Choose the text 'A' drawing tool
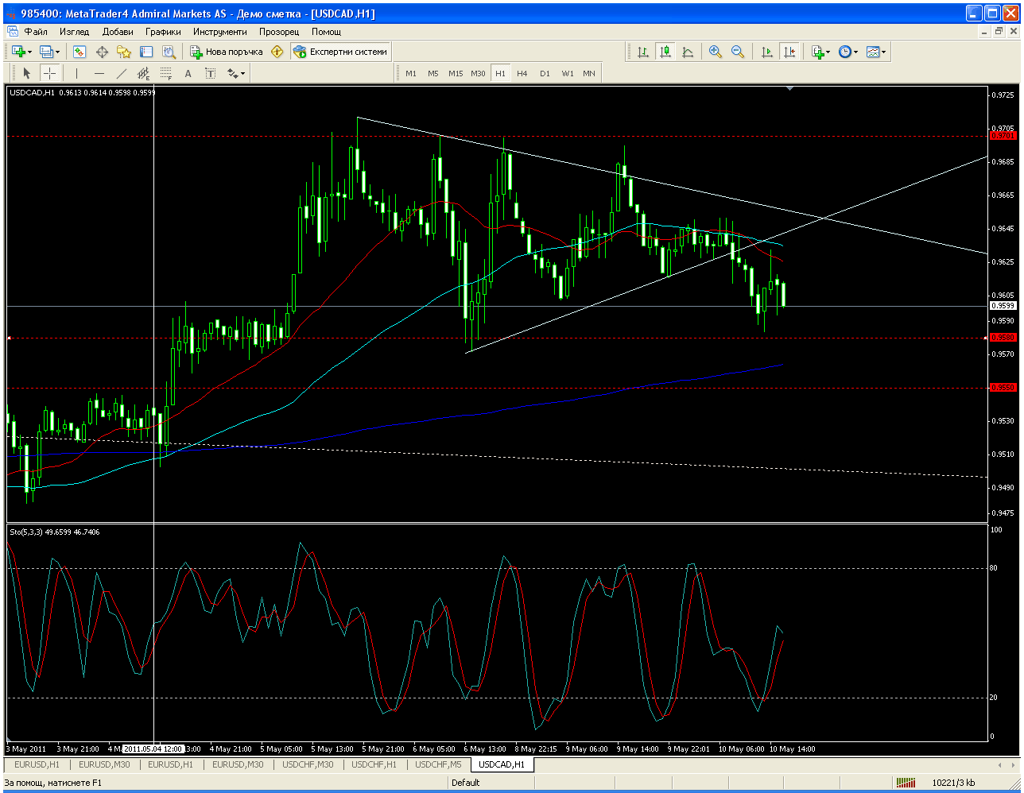The height and width of the screenshot is (793, 1024). point(188,73)
